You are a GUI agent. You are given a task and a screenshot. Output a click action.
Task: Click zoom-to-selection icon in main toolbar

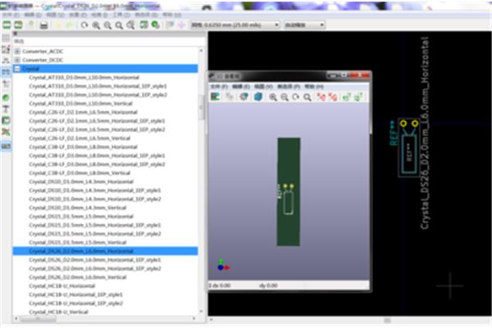tap(130, 25)
